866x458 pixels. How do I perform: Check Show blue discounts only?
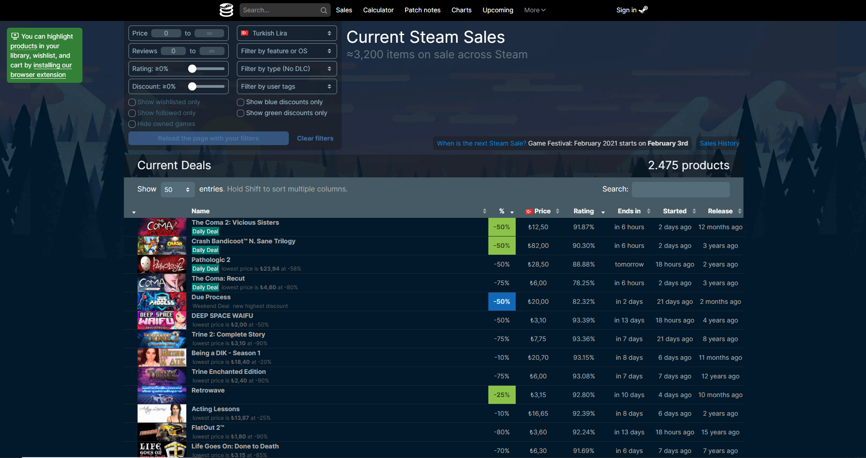point(241,102)
